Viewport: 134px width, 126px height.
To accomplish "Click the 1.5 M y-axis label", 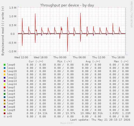I will point(13,8).
